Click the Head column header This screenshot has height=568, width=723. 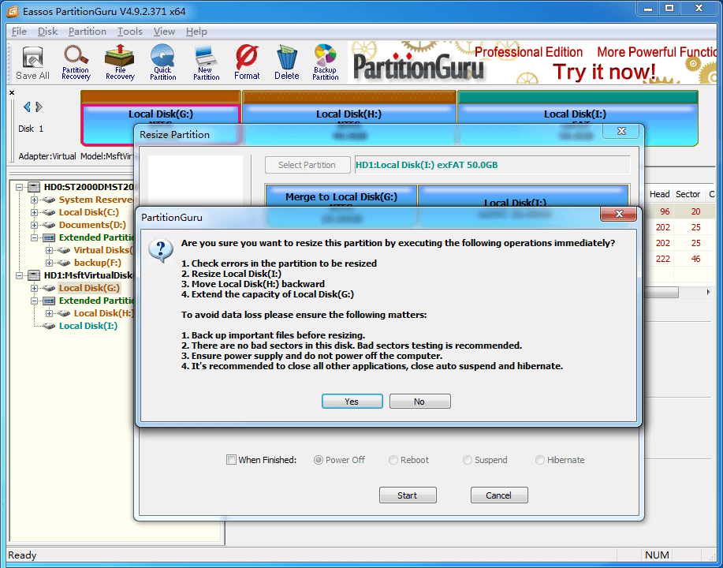[659, 194]
